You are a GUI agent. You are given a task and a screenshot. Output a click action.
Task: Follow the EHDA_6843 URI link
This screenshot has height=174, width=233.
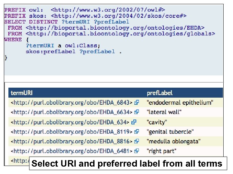[72, 103]
